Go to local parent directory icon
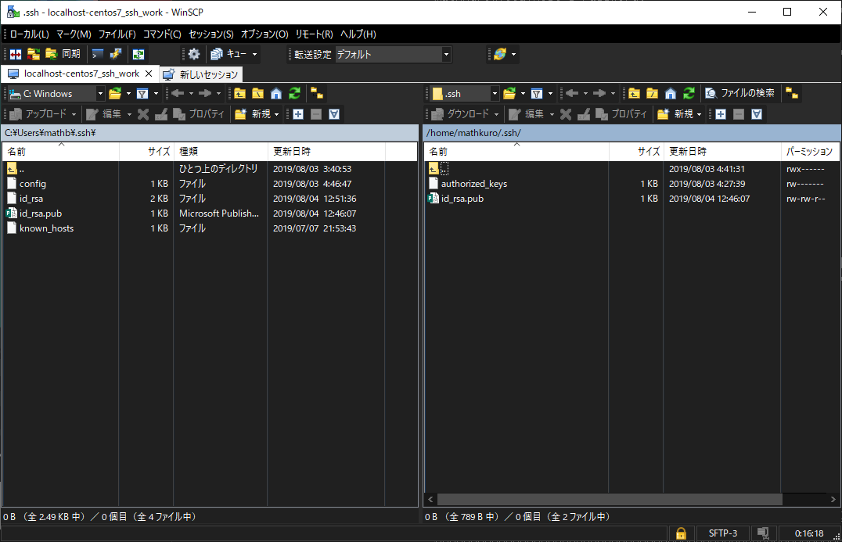The image size is (842, 542). click(x=239, y=94)
